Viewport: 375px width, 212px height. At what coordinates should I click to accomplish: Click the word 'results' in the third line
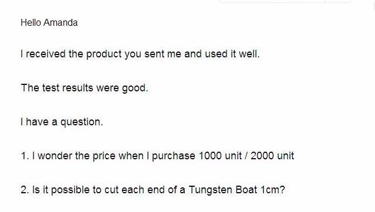(x=77, y=88)
